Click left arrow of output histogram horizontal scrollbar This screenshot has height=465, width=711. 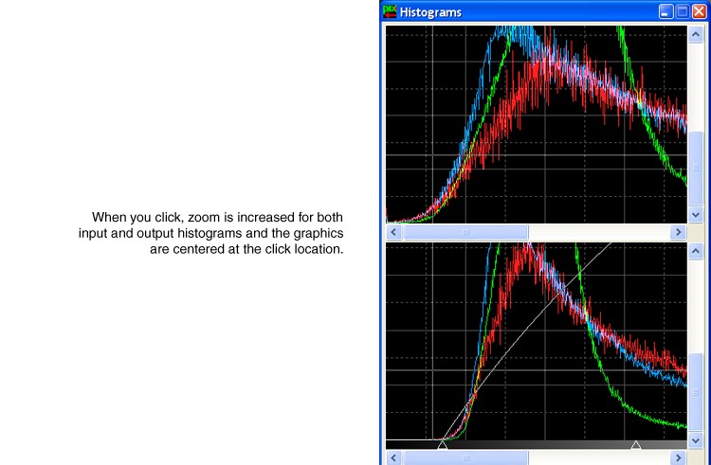click(x=393, y=457)
